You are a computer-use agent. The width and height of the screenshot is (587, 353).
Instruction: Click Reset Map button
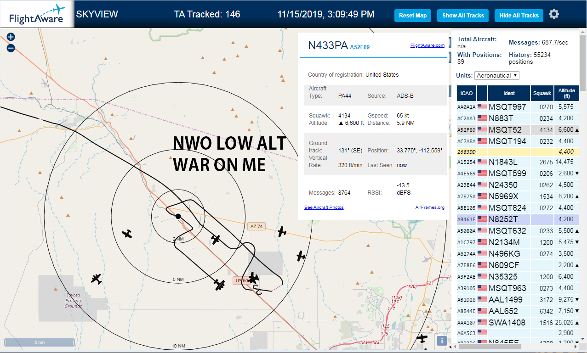click(413, 16)
